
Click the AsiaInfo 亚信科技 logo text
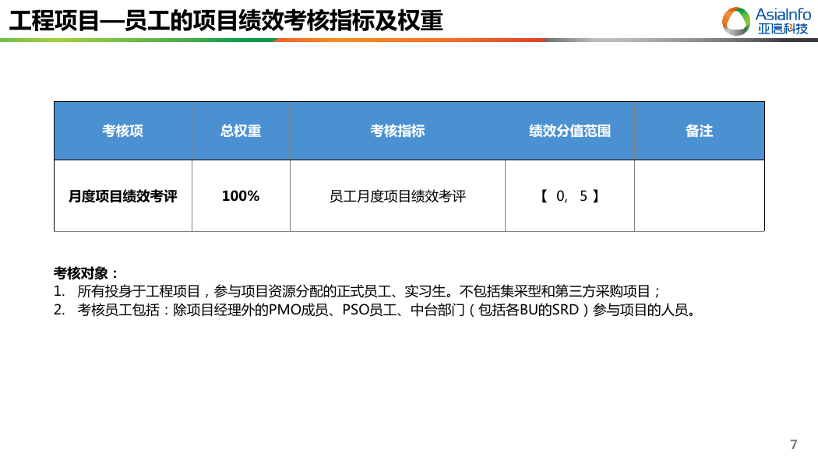coord(783,21)
